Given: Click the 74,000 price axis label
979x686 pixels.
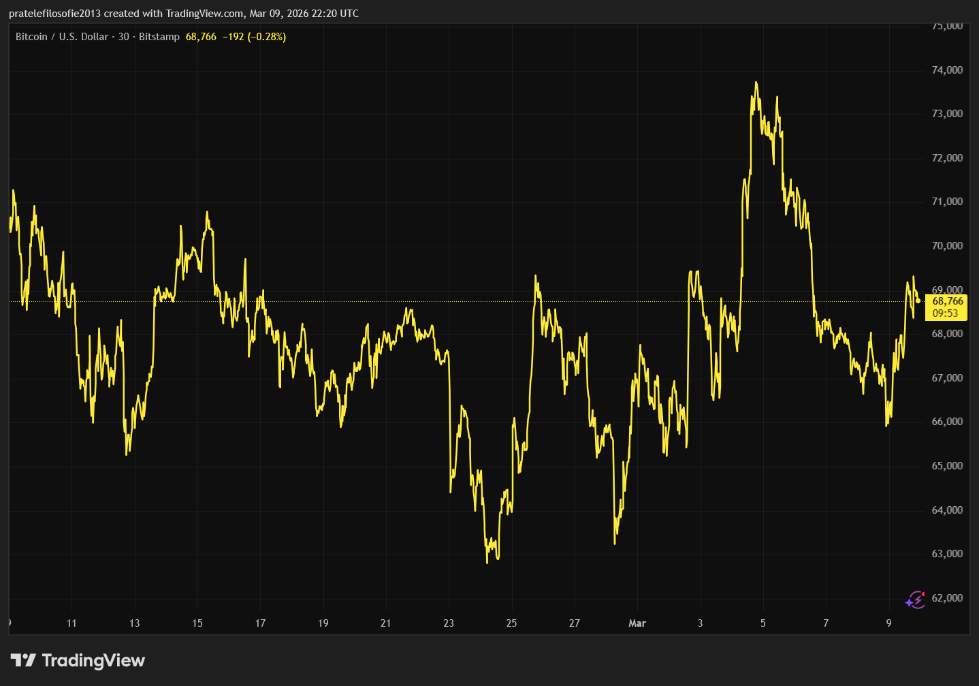Looking at the screenshot, I should coord(947,70).
